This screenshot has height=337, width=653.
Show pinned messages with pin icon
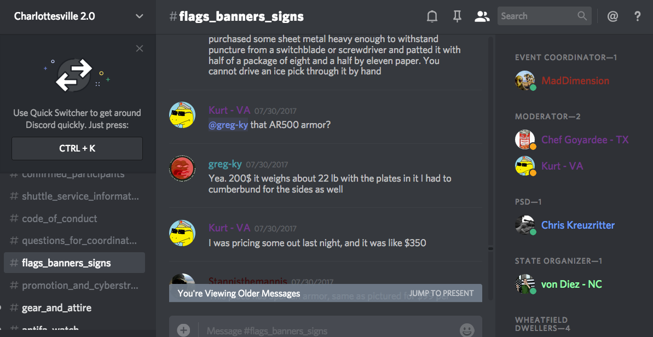(457, 16)
